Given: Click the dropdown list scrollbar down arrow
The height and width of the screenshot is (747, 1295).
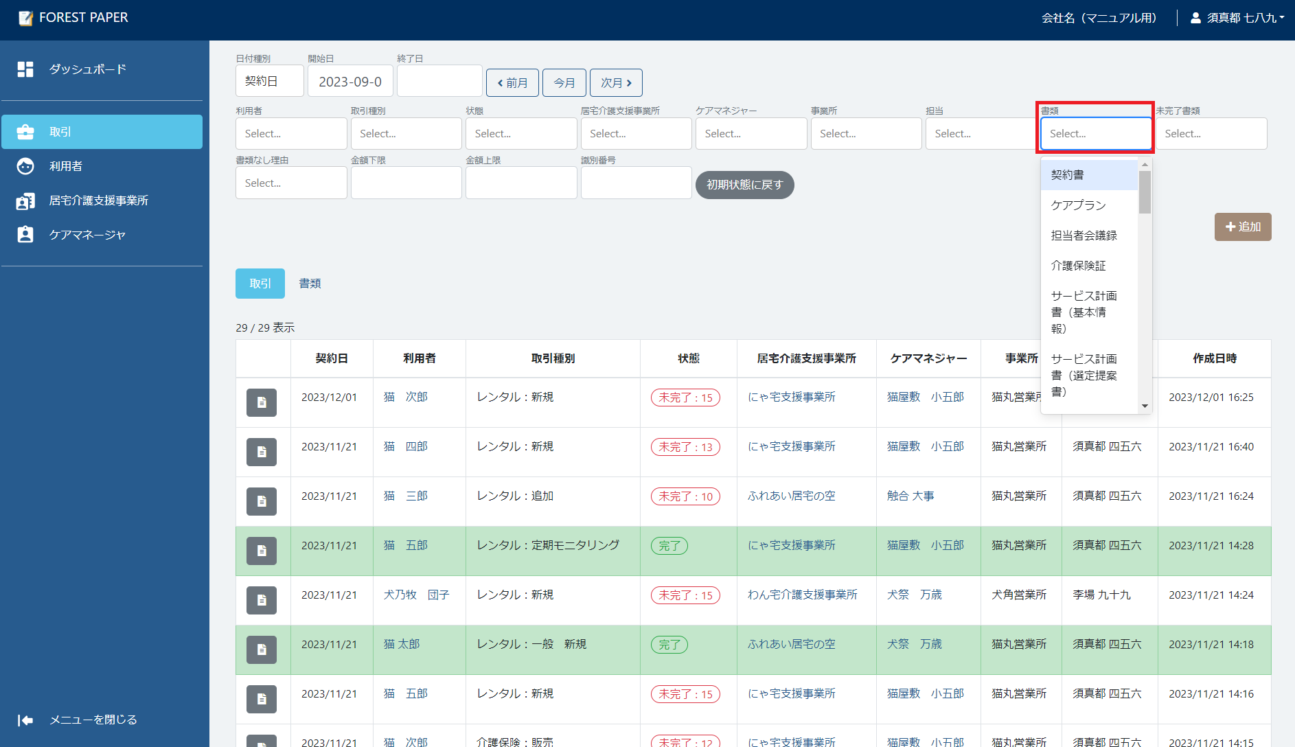Looking at the screenshot, I should [x=1145, y=406].
